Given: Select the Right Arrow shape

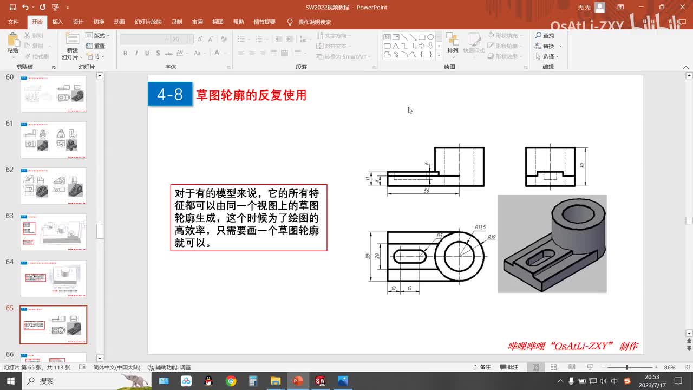Looking at the screenshot, I should 422,46.
